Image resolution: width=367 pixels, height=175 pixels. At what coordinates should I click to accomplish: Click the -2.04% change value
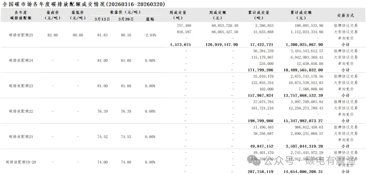click(x=150, y=35)
